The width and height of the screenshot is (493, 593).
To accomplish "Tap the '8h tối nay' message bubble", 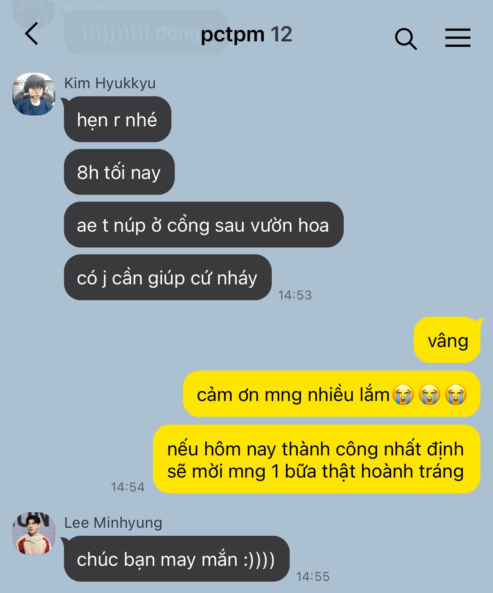I will 119,172.
